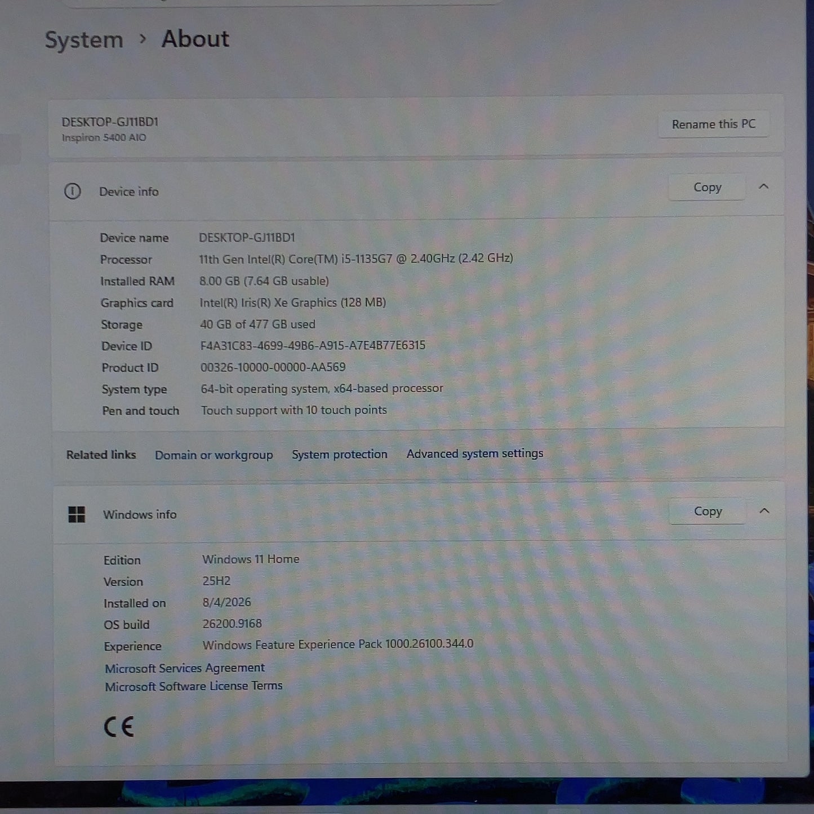Click the Edition row label
The height and width of the screenshot is (814, 814).
[x=122, y=560]
